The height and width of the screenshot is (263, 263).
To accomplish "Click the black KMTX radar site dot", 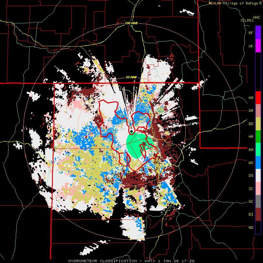I will click(131, 131).
